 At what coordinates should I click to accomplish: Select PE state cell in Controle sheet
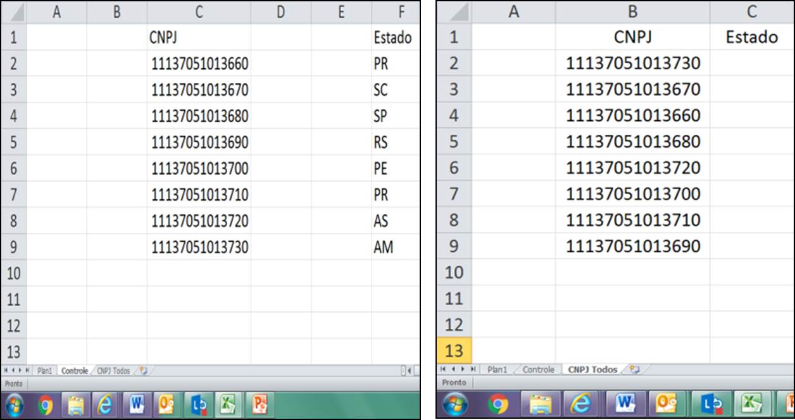point(396,168)
